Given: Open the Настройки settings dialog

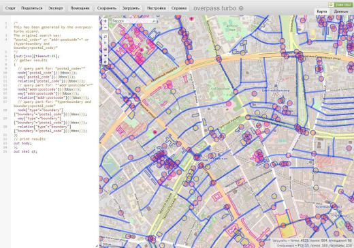Looking at the screenshot, I should pyautogui.click(x=157, y=8).
